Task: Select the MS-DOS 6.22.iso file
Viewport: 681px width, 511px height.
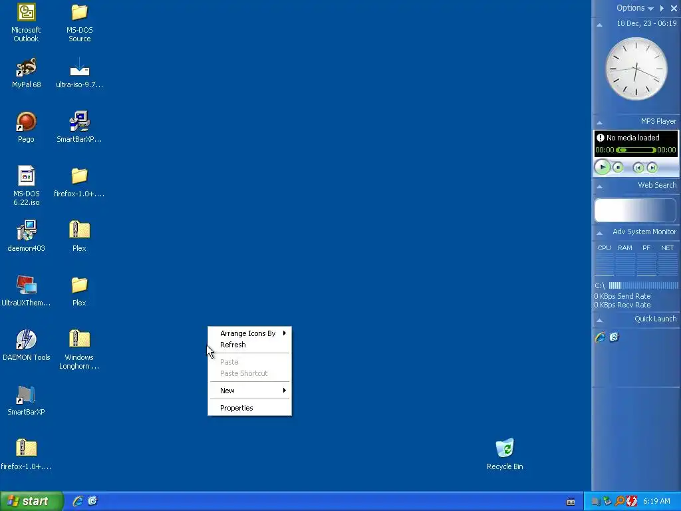Action: tap(26, 176)
